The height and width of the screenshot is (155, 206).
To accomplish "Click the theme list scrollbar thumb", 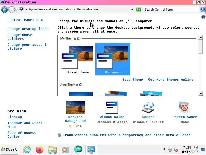I will 201,47.
